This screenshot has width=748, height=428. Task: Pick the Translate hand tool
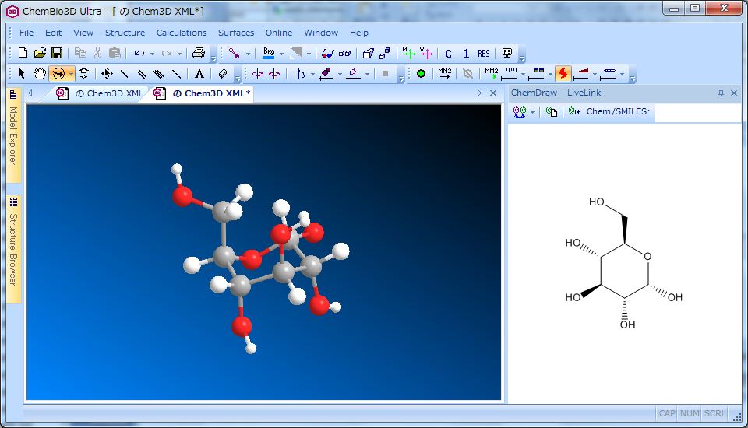pos(40,73)
